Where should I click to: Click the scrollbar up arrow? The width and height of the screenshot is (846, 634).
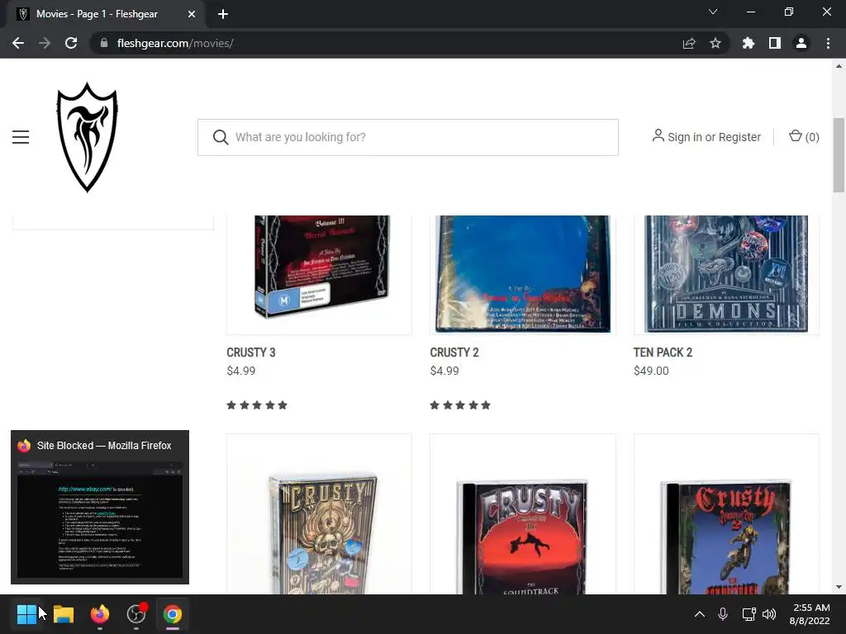pyautogui.click(x=839, y=66)
